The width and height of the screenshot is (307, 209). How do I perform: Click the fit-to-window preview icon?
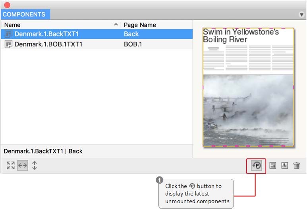(10, 166)
